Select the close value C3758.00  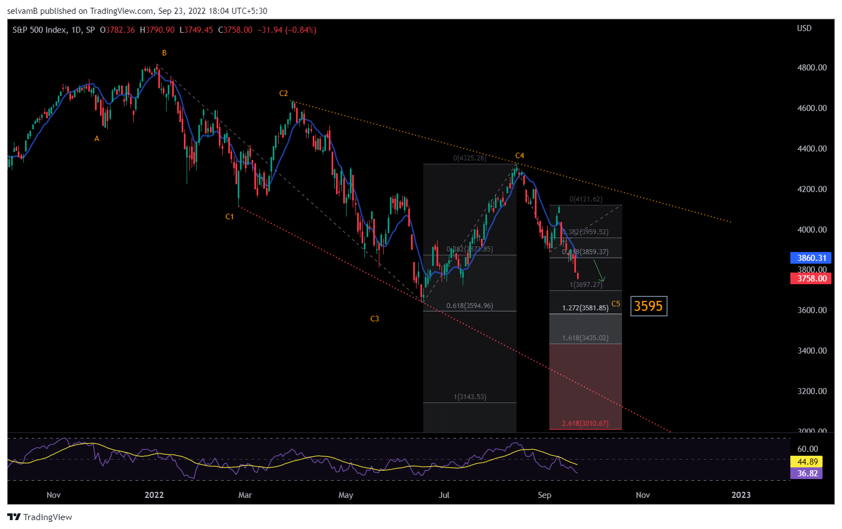(x=235, y=30)
